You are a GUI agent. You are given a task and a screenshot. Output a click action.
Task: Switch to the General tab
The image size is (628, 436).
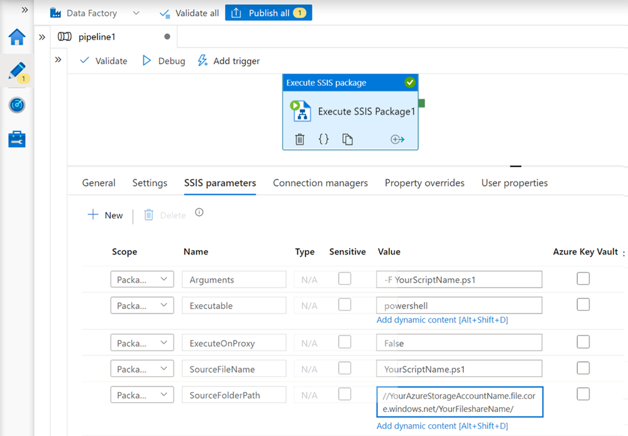tap(99, 183)
